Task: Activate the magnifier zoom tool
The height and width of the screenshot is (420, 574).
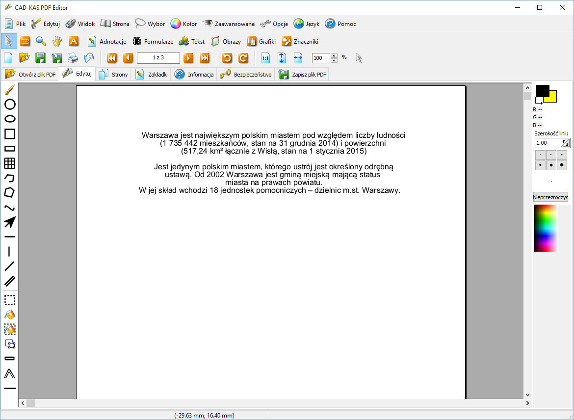Action: (x=41, y=41)
